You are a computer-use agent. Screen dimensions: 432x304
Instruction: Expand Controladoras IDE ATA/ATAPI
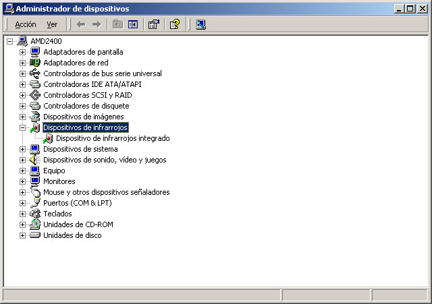(22, 84)
